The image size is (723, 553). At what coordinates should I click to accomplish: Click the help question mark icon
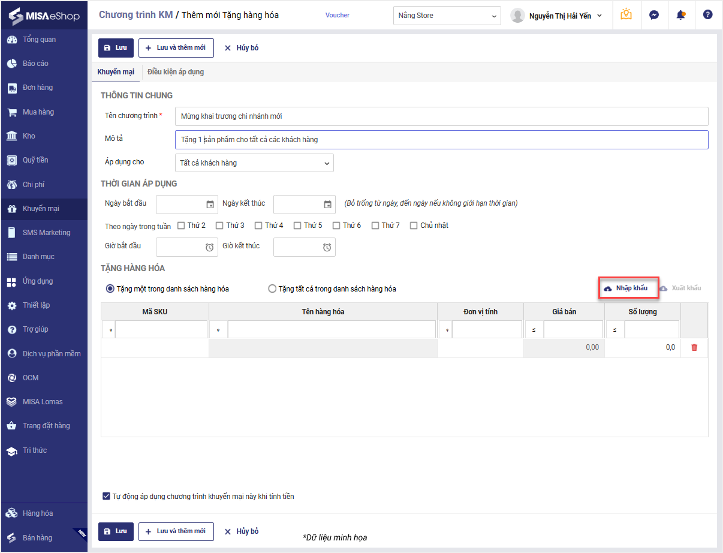[x=707, y=15]
